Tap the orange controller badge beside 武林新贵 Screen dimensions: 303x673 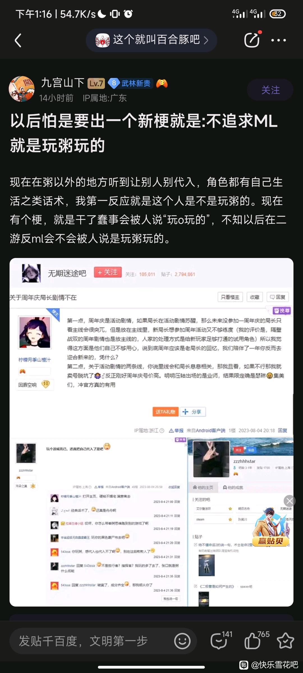[x=162, y=83]
